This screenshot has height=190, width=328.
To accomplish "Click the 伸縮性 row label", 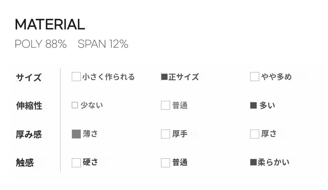I will (29, 106).
